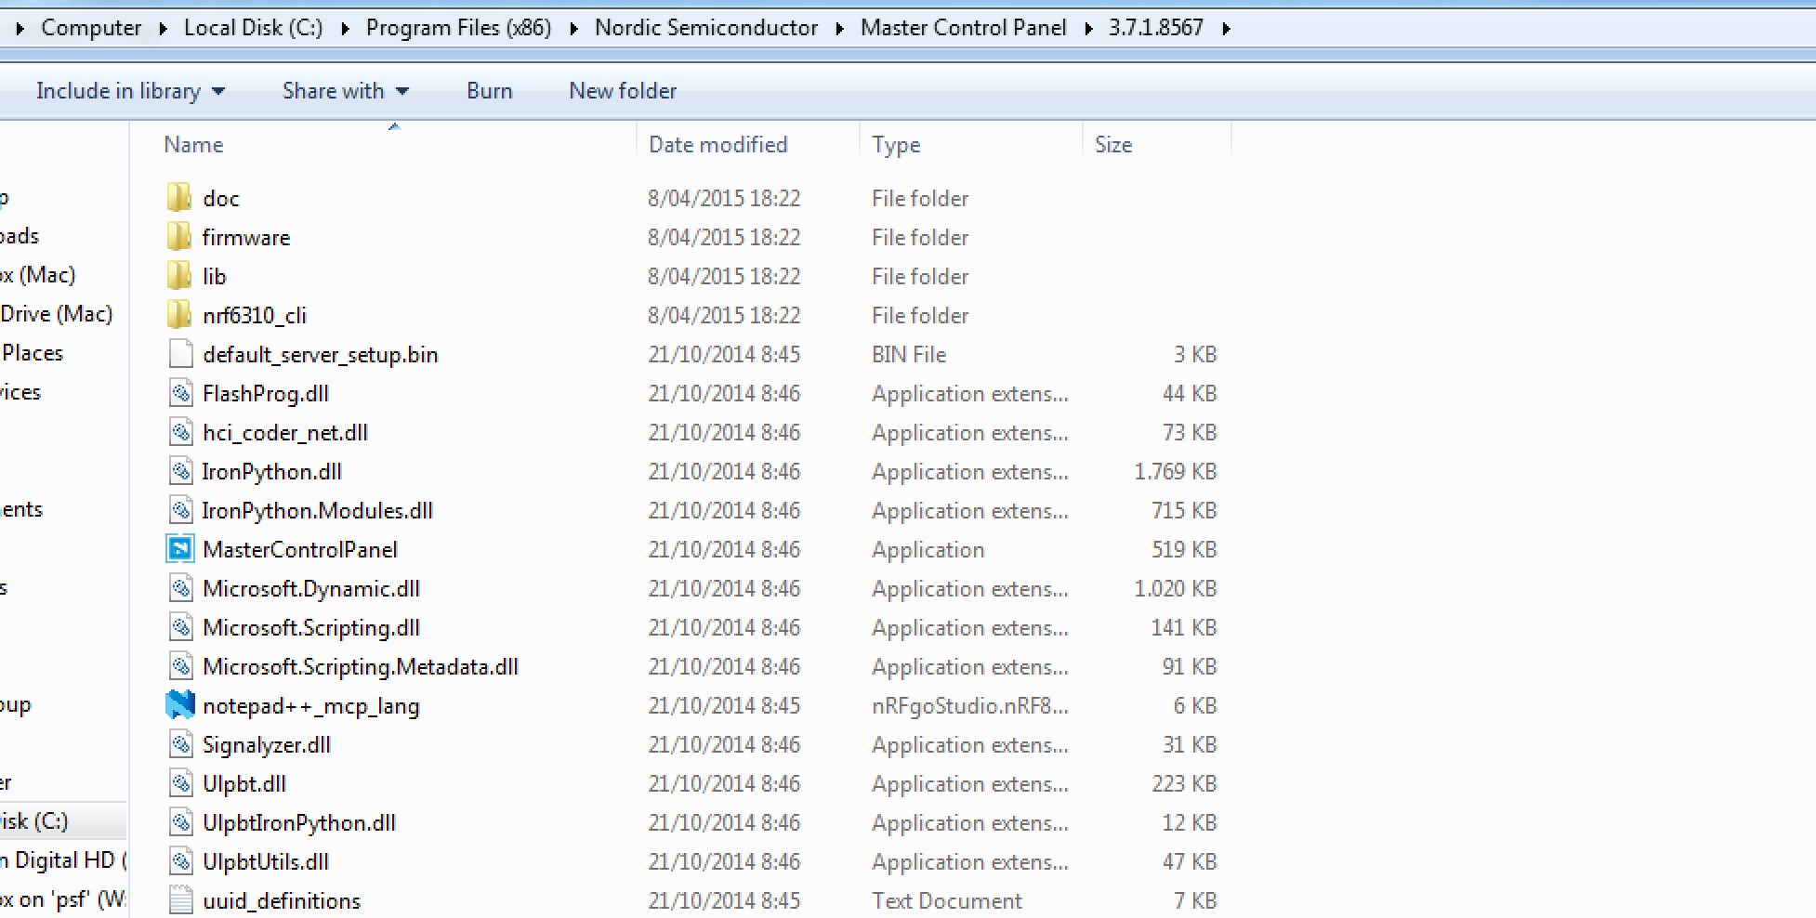Select the file name uuid_definitions
Viewport: 1816px width, 918px height.
[x=282, y=900]
